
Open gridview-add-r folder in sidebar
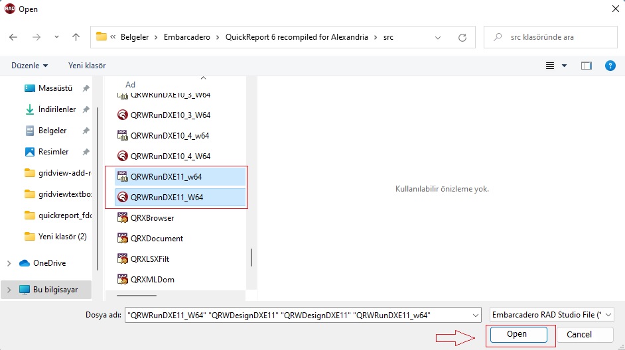pos(58,173)
